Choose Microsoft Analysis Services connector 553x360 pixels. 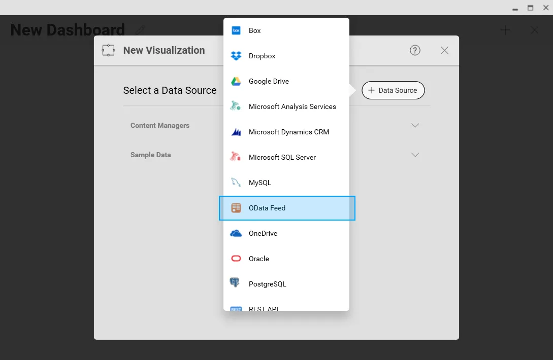coord(236,106)
